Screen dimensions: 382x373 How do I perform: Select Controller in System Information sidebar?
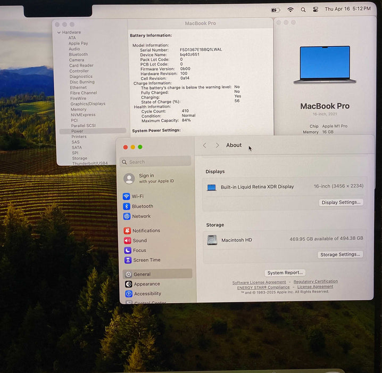point(79,71)
